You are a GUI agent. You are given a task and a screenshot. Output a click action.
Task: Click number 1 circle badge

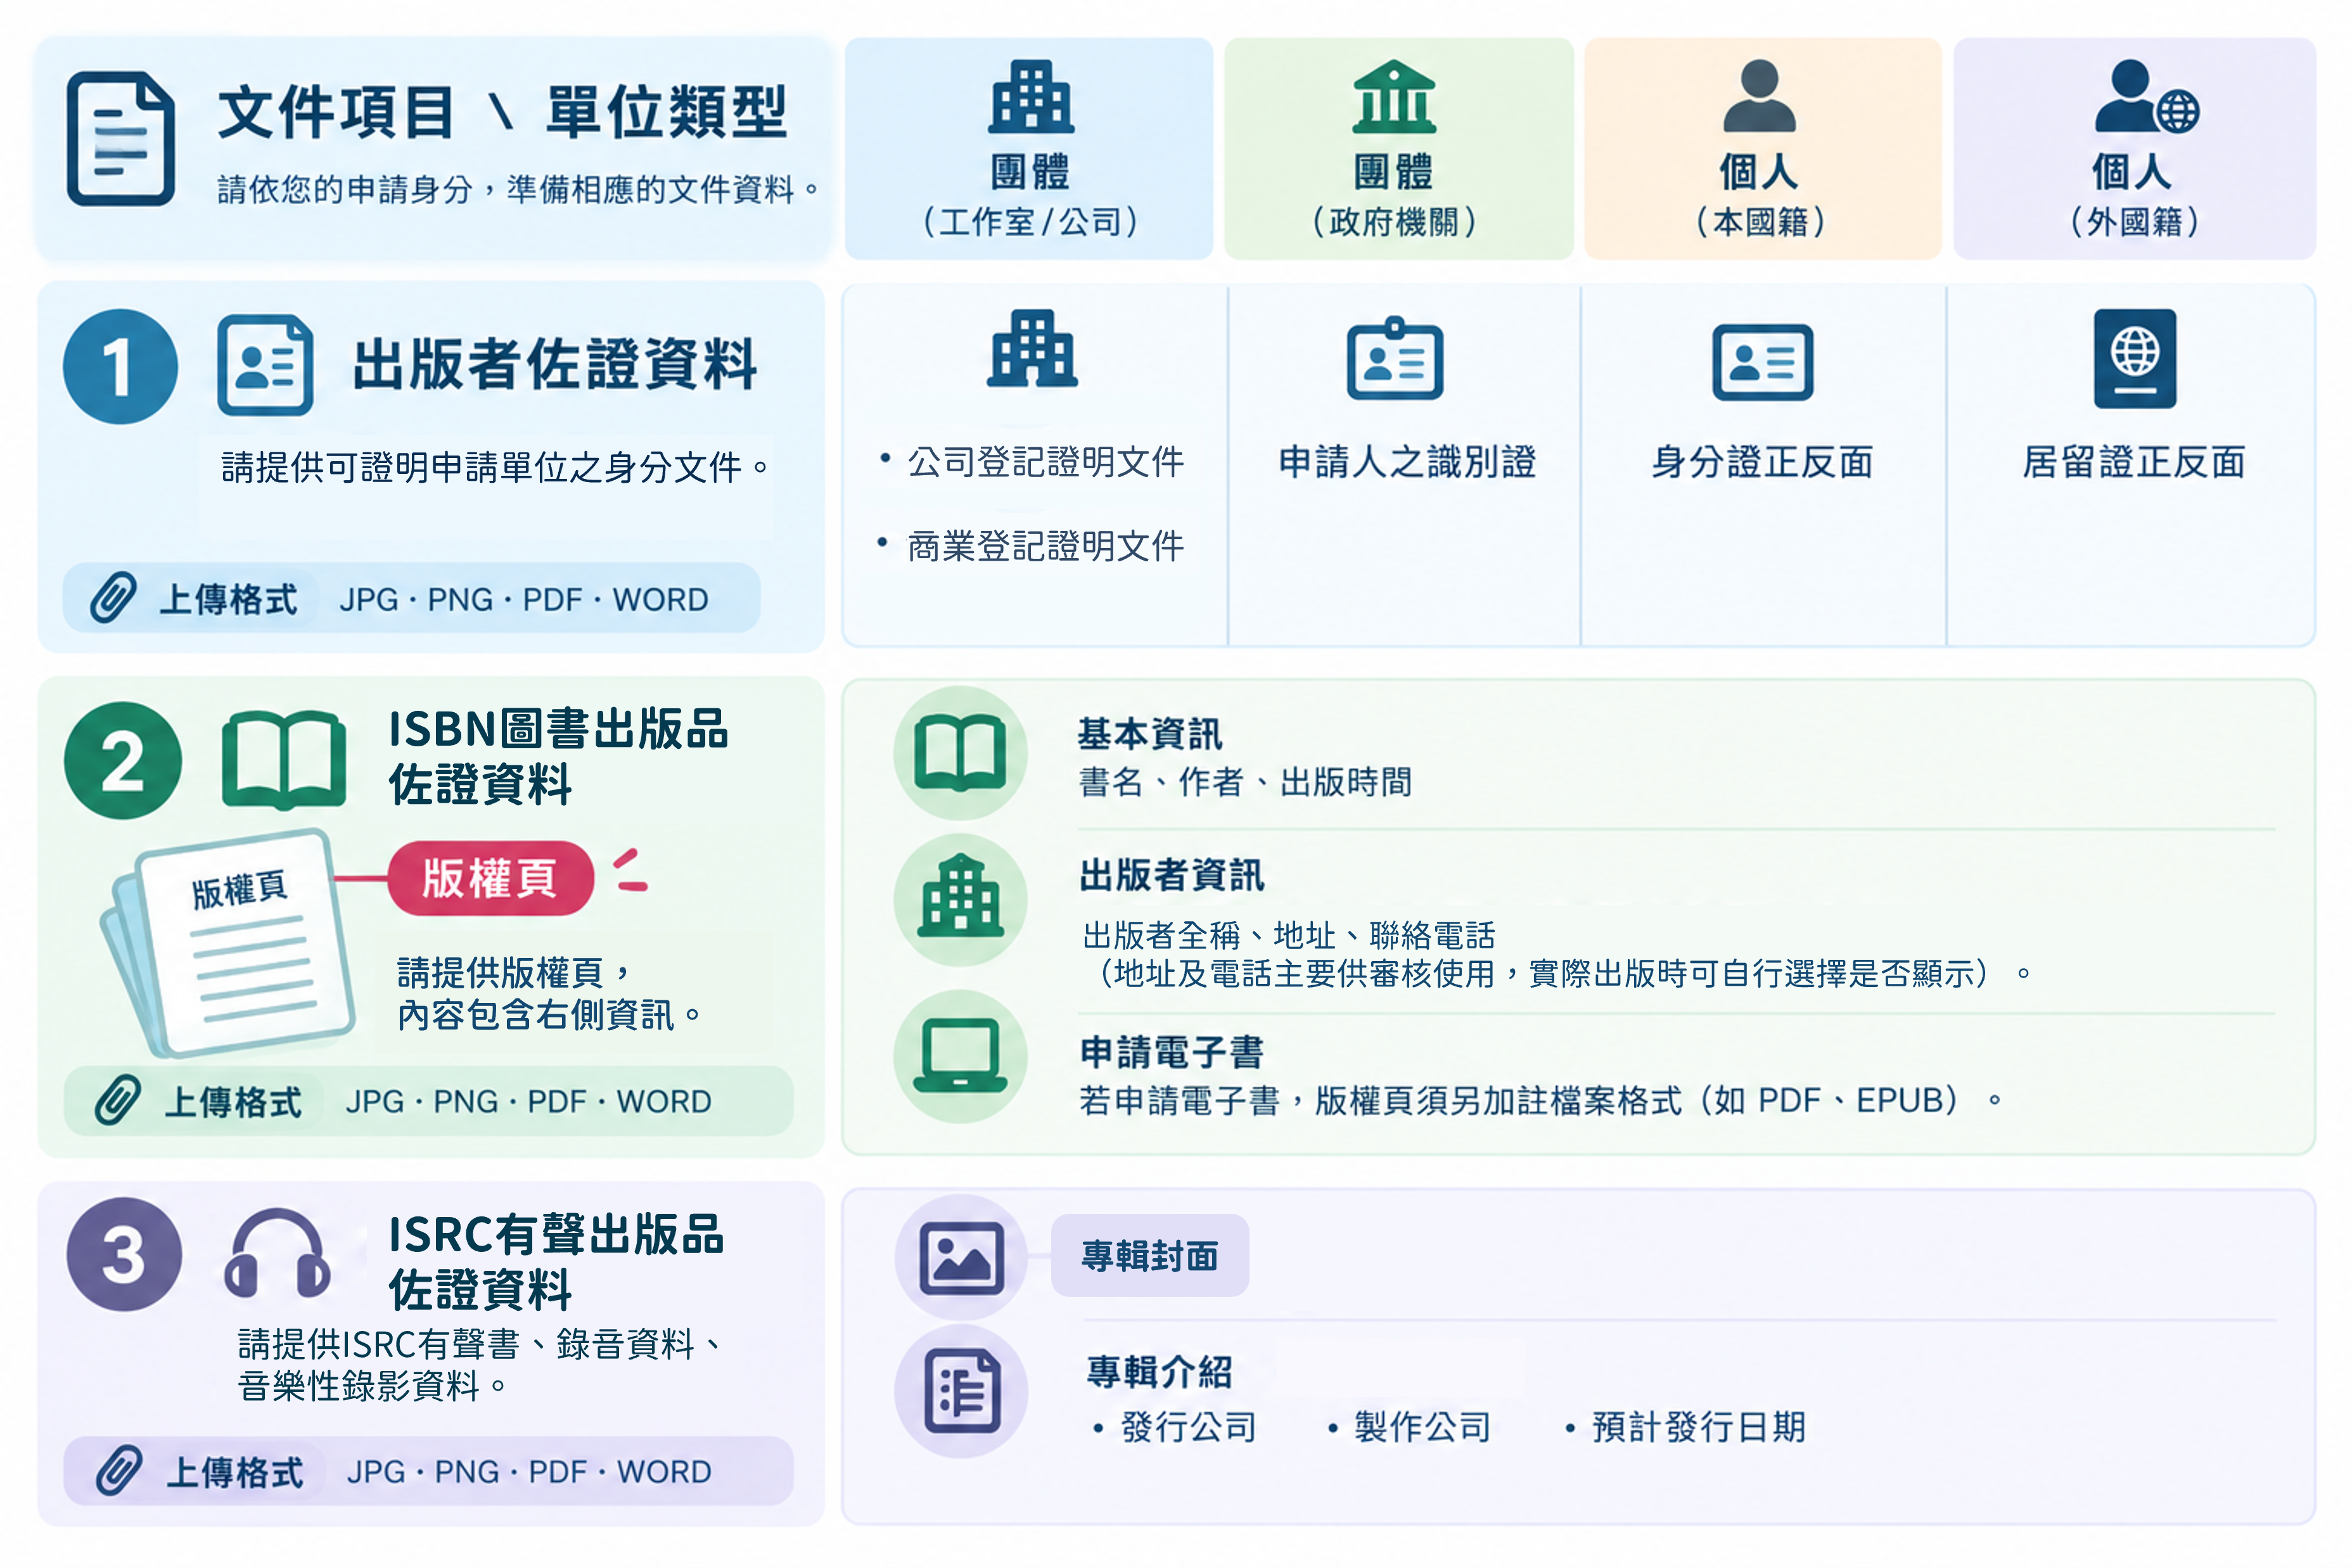[120, 366]
